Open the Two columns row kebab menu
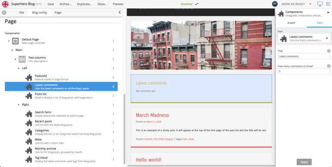332x167 pixels. [x=113, y=59]
